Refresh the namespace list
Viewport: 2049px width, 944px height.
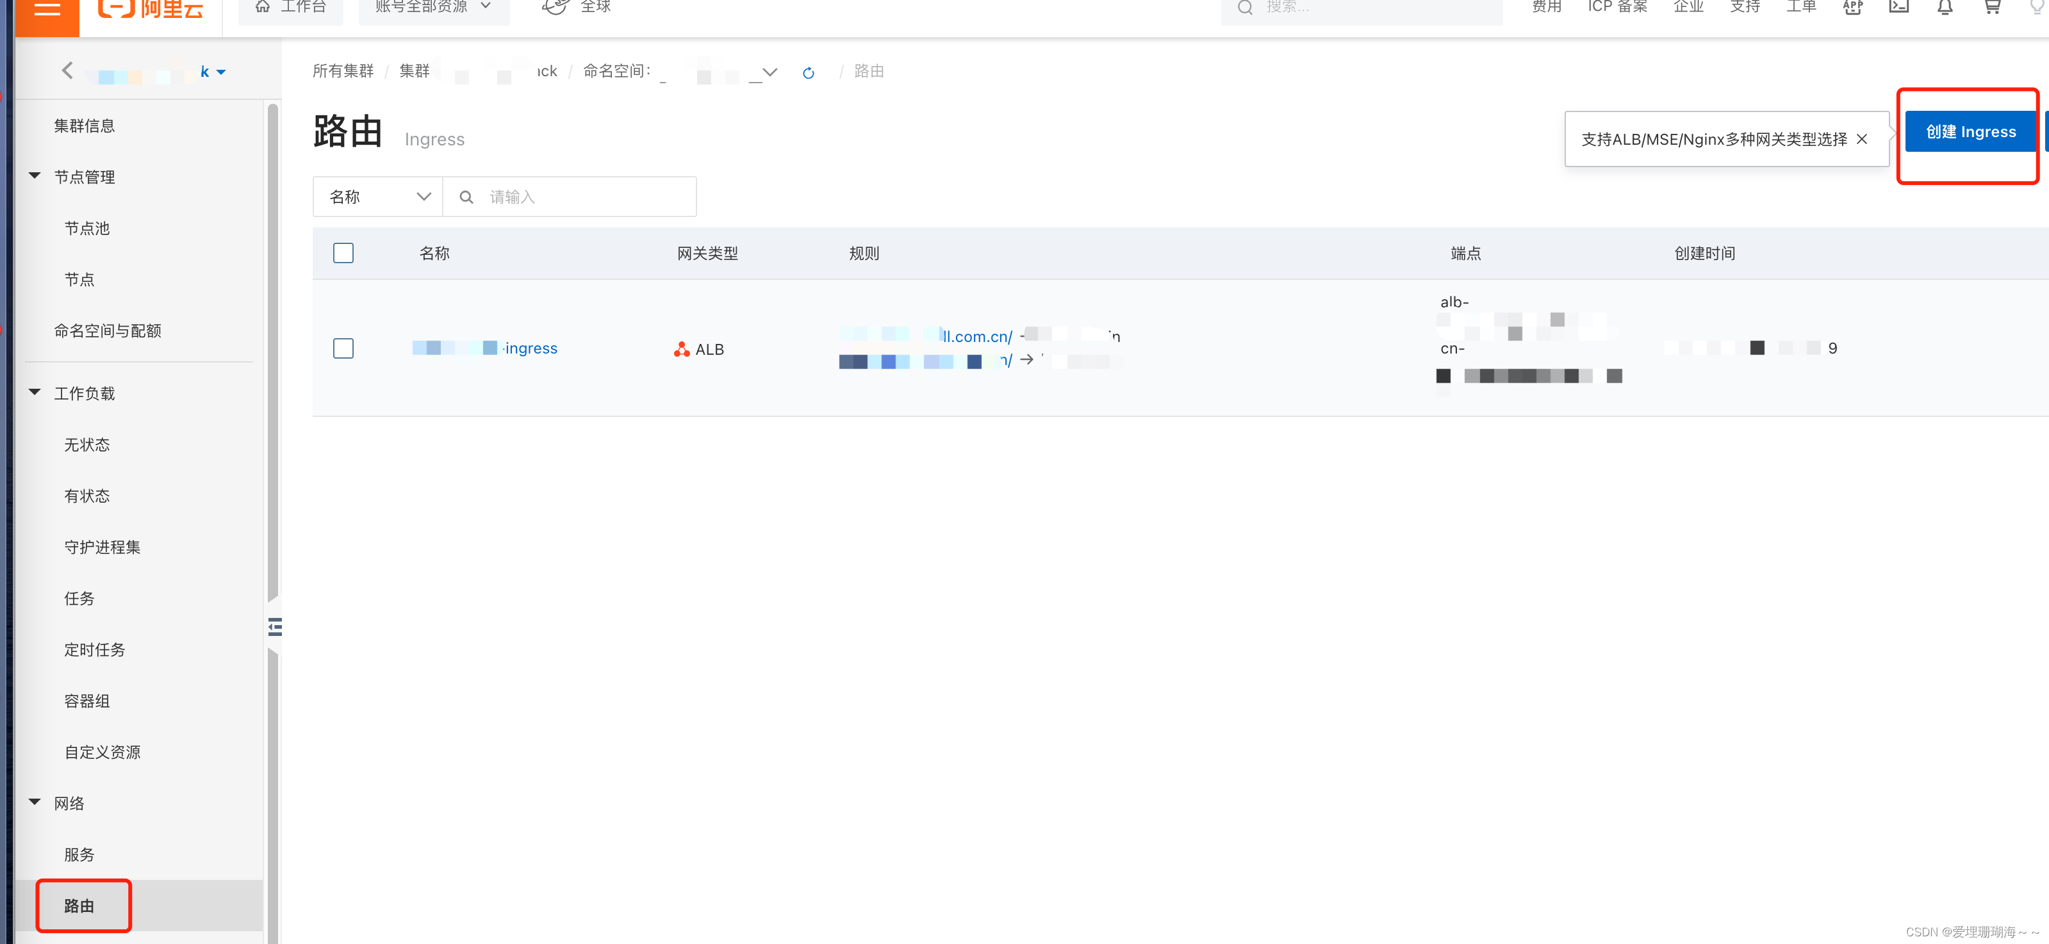click(x=808, y=72)
